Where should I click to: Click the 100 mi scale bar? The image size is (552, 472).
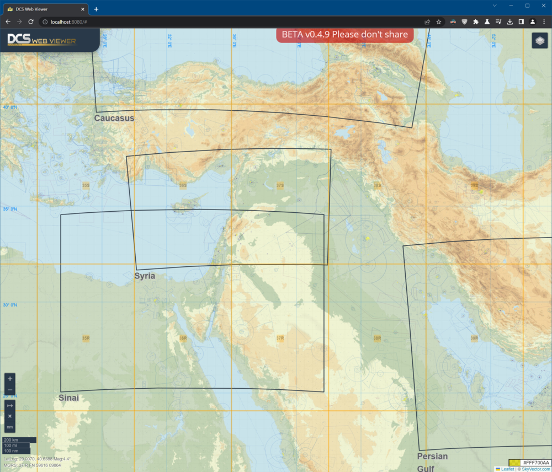pyautogui.click(x=16, y=446)
